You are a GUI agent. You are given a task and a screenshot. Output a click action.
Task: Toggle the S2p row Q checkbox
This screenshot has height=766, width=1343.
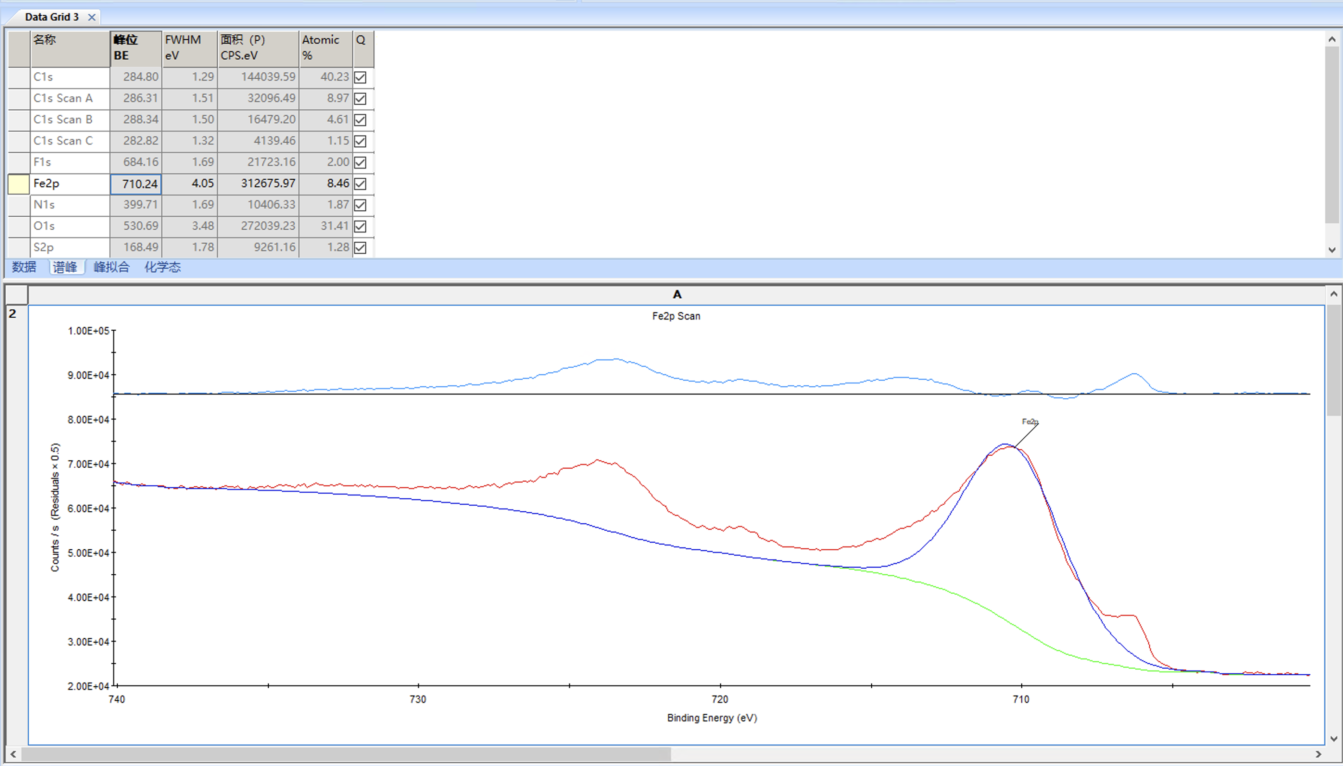pos(360,248)
